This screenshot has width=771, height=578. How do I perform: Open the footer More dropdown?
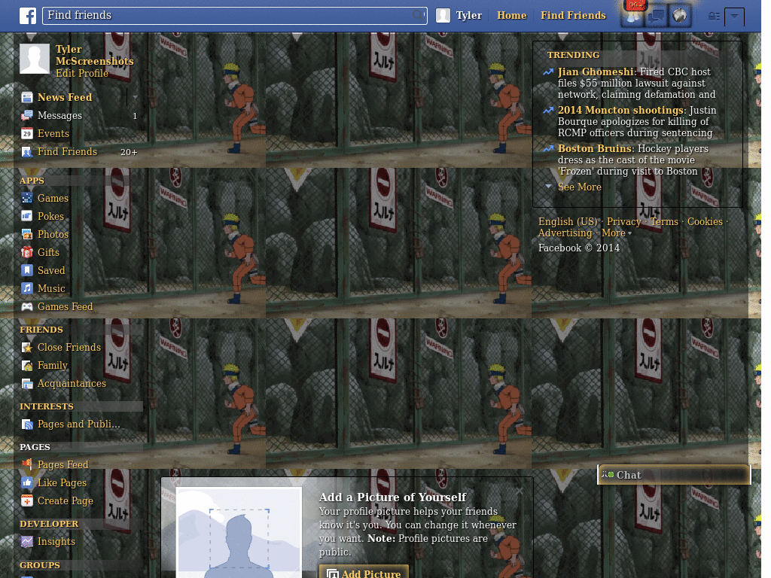pos(617,233)
